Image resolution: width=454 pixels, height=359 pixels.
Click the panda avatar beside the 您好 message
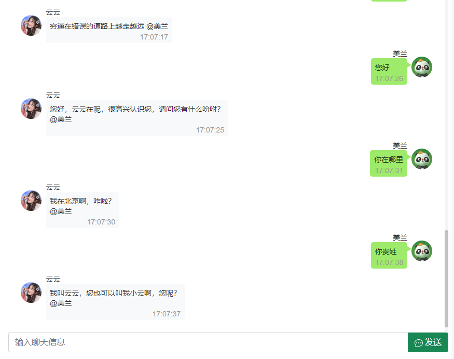pyautogui.click(x=421, y=67)
